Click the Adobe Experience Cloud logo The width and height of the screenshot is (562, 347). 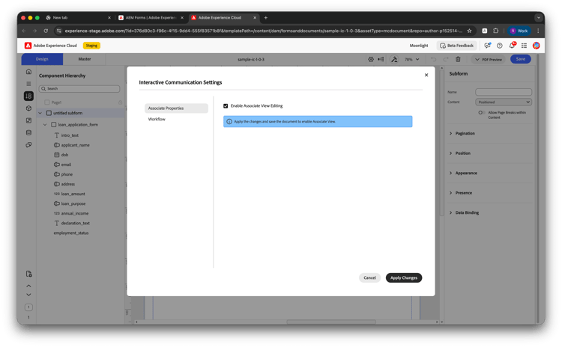pyautogui.click(x=28, y=46)
